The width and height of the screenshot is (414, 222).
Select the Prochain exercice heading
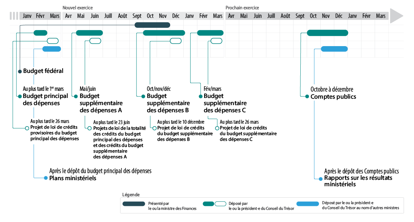pyautogui.click(x=242, y=8)
